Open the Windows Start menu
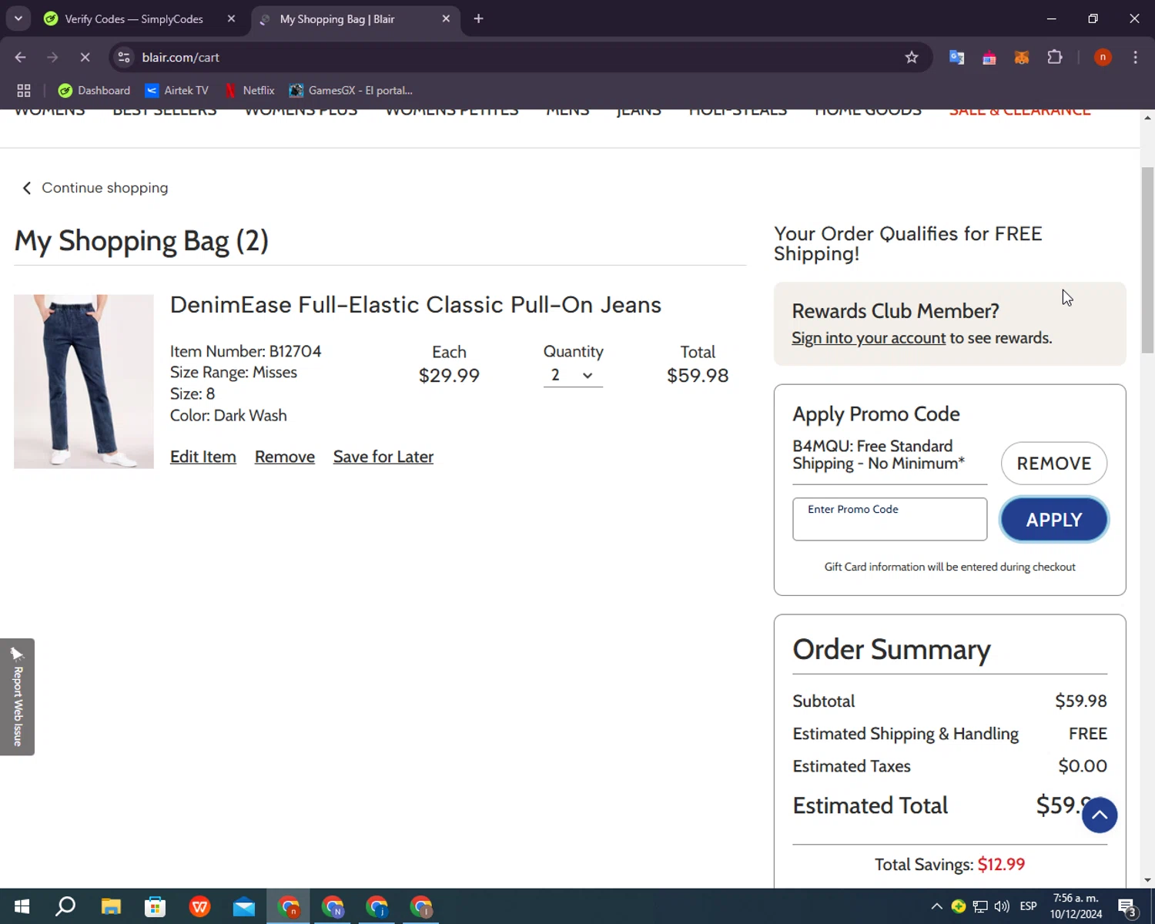The image size is (1155, 924). [x=22, y=906]
